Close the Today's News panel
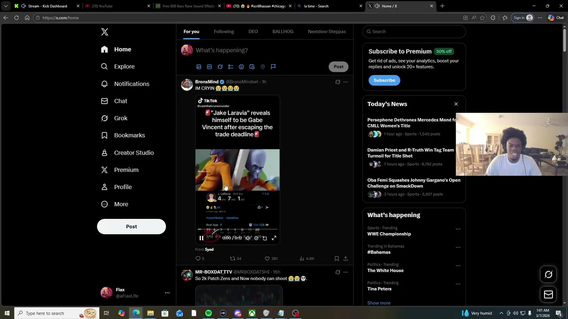568x319 pixels. pos(456,104)
